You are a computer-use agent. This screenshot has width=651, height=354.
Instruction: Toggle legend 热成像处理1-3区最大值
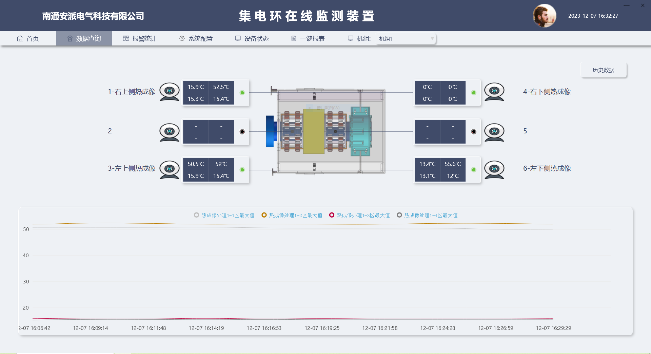tap(359, 215)
